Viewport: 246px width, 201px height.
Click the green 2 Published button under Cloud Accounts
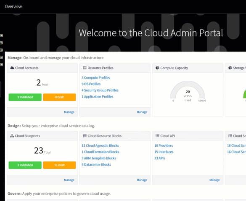click(x=25, y=97)
